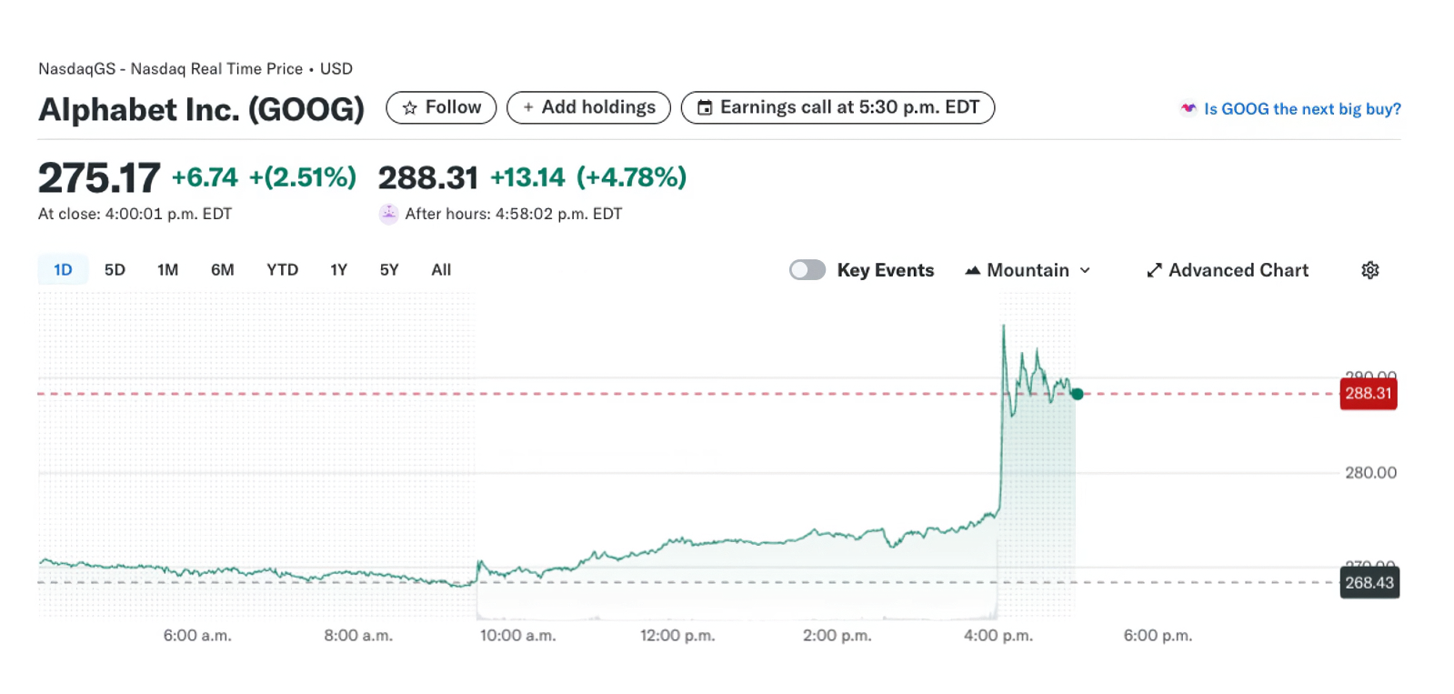The height and width of the screenshot is (694, 1454).
Task: Click the Add holdings button
Action: point(588,107)
